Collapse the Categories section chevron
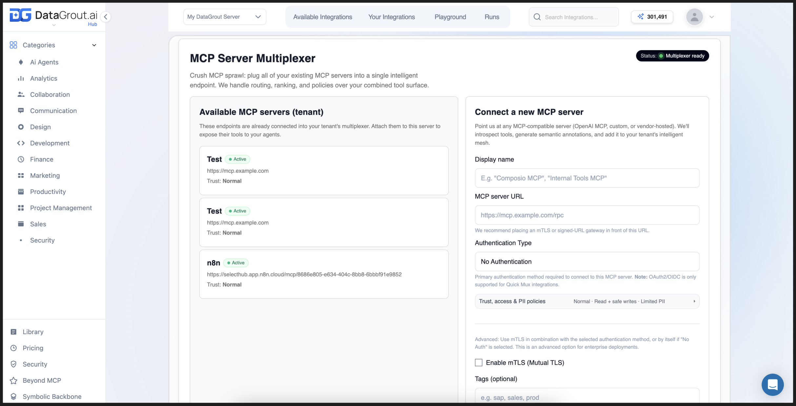Screen dimensions: 796x406 pyautogui.click(x=94, y=45)
